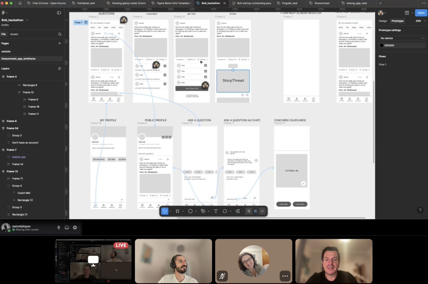428x284 pixels.
Task: Collapse all layers icon in Layers header
Action: 60,68
